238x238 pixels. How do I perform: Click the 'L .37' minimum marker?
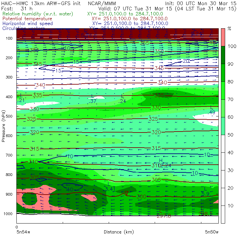92,99
